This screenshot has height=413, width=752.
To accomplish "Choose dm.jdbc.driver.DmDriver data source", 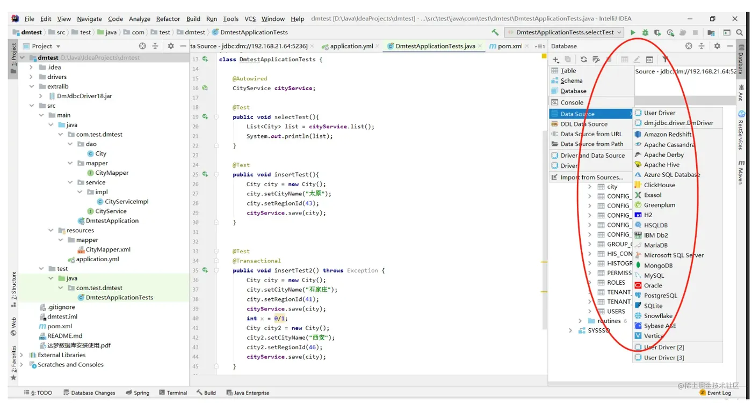I will click(678, 123).
